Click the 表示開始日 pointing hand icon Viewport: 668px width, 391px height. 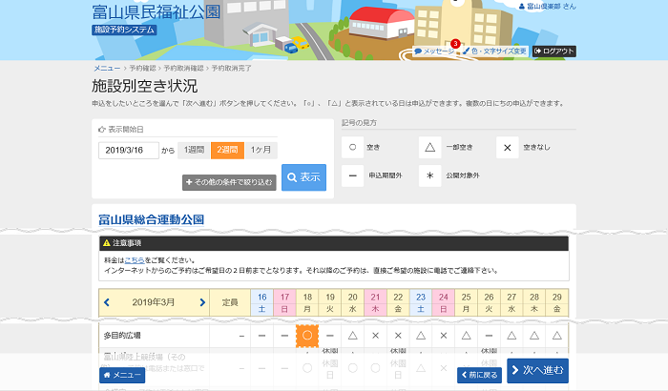point(101,130)
